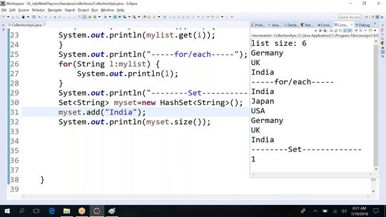Viewport: 386px width, 217px height.
Task: Click the editor horizontal scrollbar
Action: coord(195,197)
